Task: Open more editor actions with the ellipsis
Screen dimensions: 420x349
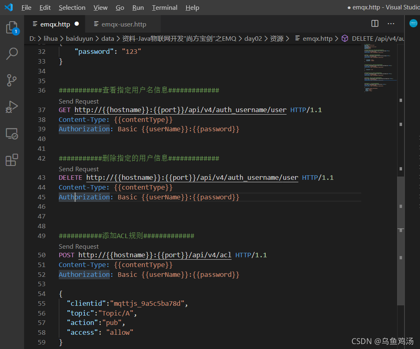Action: [x=391, y=24]
